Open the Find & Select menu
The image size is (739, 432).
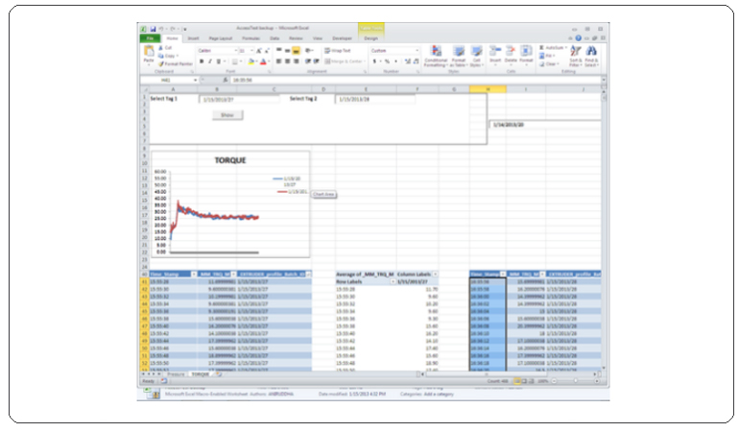pyautogui.click(x=591, y=56)
